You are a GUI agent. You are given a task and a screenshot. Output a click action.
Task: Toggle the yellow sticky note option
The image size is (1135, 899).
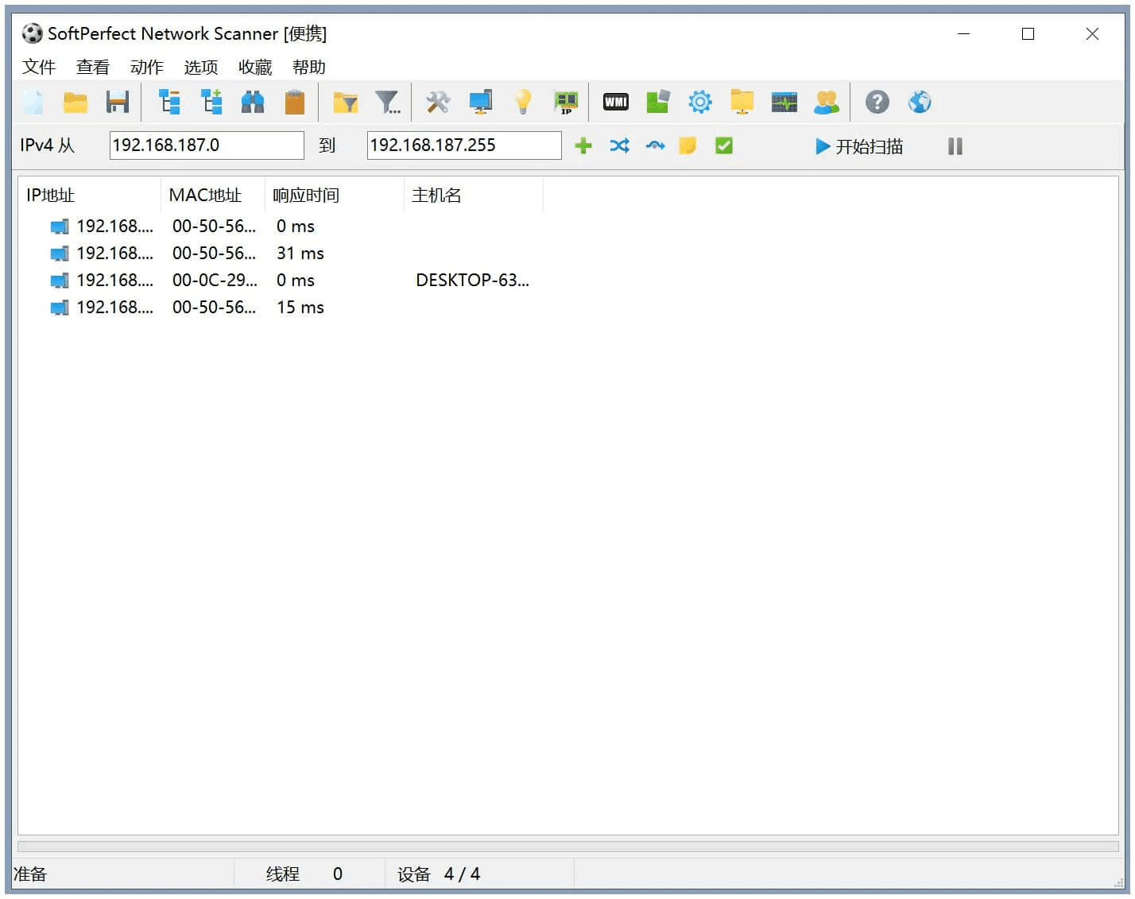point(687,145)
